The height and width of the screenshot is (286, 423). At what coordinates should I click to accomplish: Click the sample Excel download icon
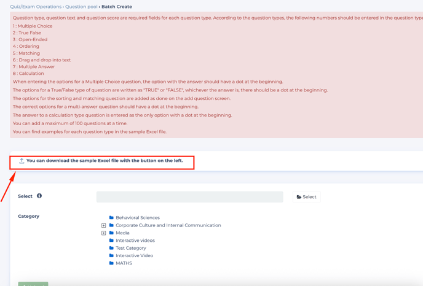coord(22,161)
